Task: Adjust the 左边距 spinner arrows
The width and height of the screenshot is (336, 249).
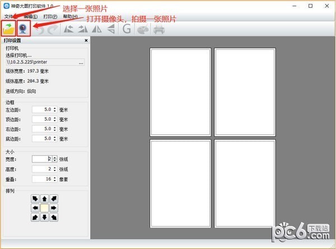Action: click(55, 109)
